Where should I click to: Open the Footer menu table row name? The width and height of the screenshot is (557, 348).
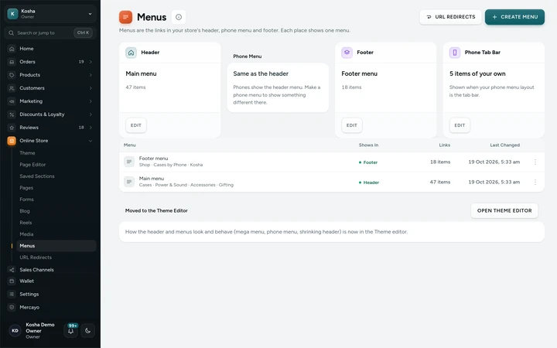coord(153,159)
